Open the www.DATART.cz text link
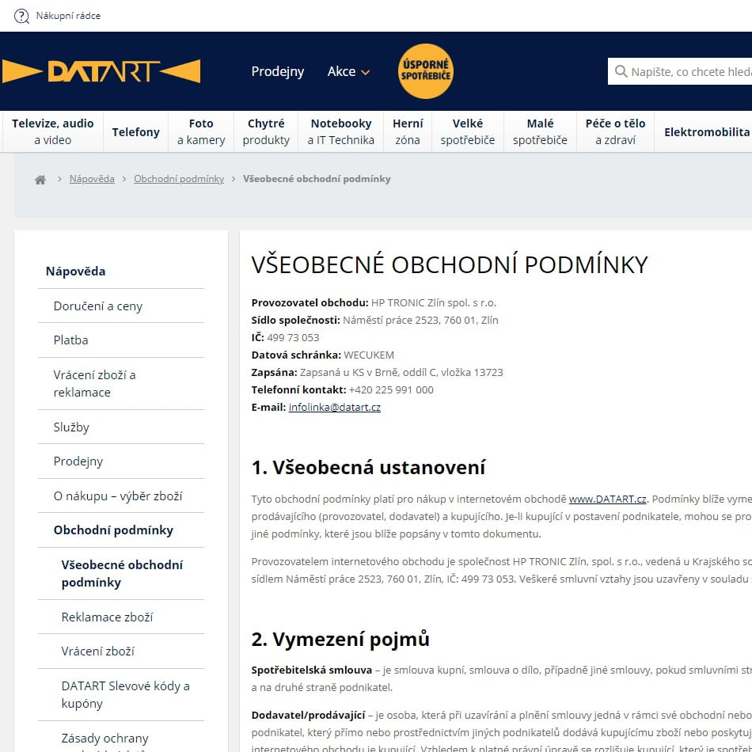This screenshot has height=752, width=752. tap(607, 499)
